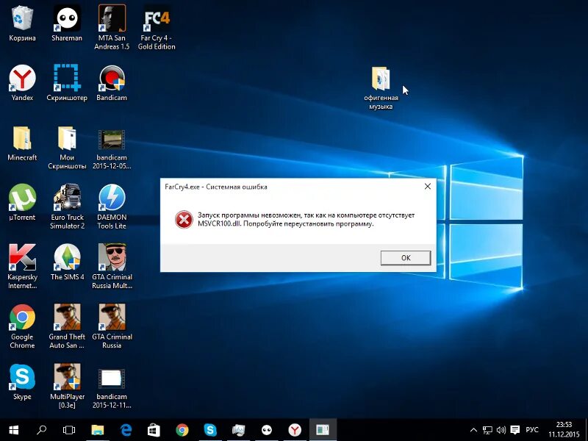Click the FarCry4.exe - Системная ошибка title
This screenshot has height=441, width=588.
(x=216, y=187)
